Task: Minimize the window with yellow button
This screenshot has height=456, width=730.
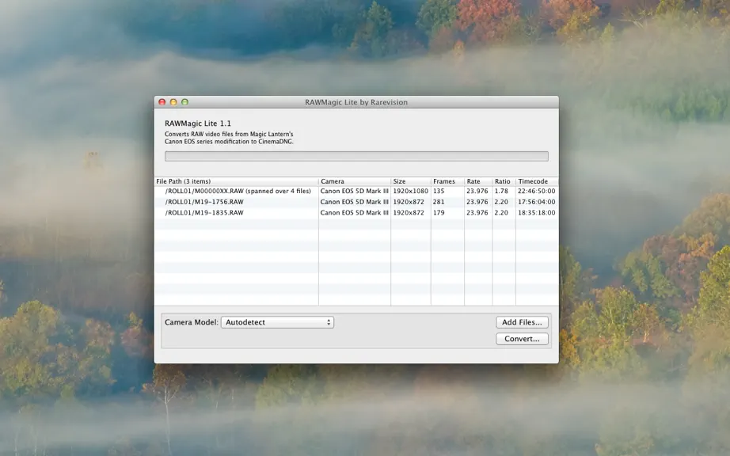Action: coord(173,102)
